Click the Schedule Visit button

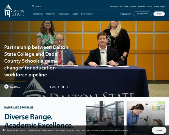[x=142, y=14]
